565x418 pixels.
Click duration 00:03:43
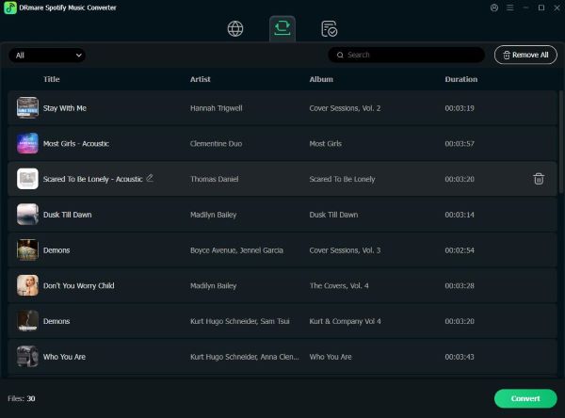point(460,357)
